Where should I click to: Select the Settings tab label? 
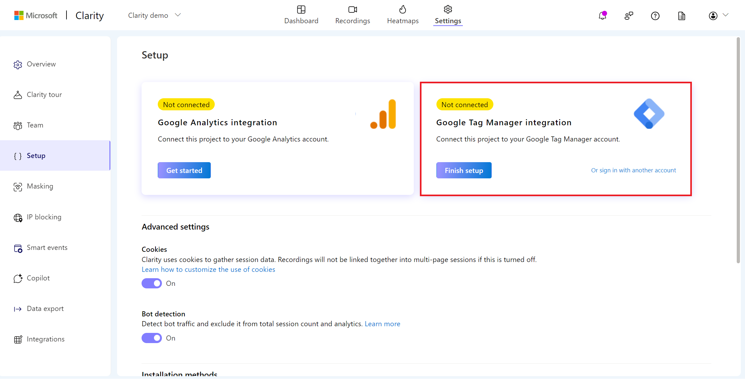coord(448,21)
